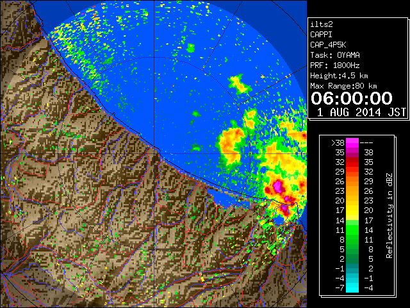Click the 'Max Range:80 km' text
Image resolution: width=410 pixels, height=308 pixels.
point(343,86)
